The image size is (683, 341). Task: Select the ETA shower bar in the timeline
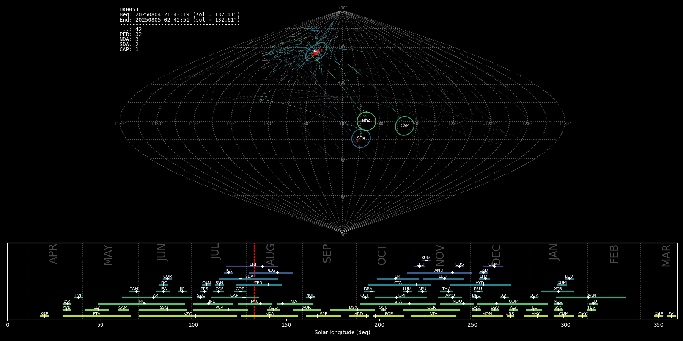(x=97, y=316)
